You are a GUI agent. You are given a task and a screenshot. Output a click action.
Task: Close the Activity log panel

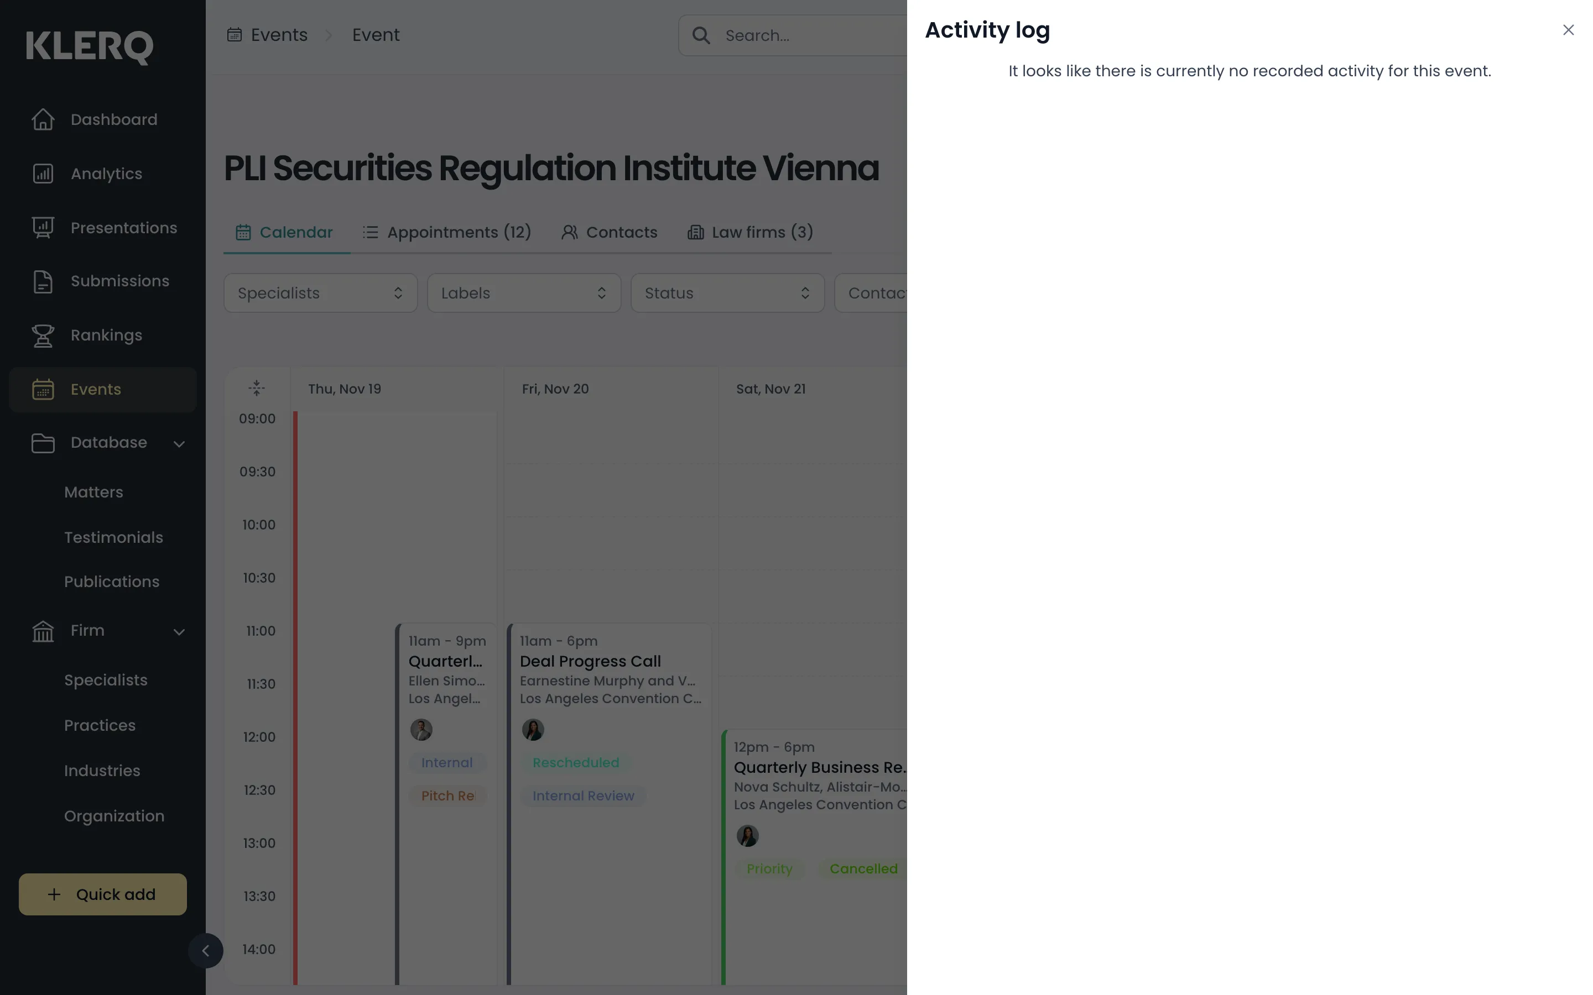click(1568, 30)
